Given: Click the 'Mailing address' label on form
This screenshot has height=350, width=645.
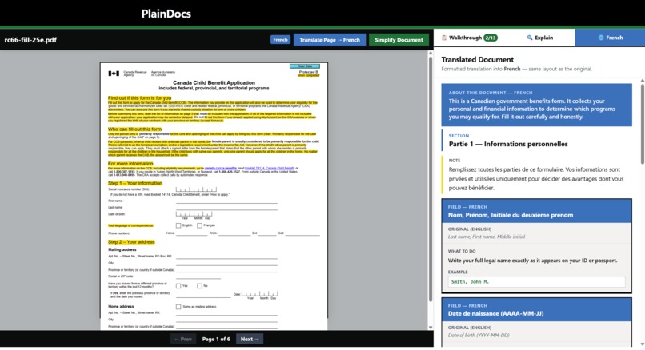Looking at the screenshot, I should coord(122,250).
